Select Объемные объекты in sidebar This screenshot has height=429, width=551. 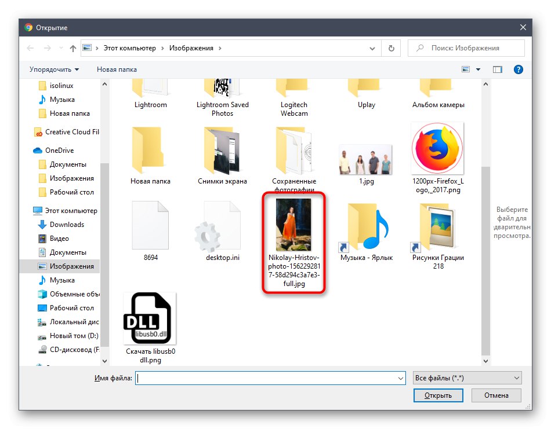click(x=68, y=294)
